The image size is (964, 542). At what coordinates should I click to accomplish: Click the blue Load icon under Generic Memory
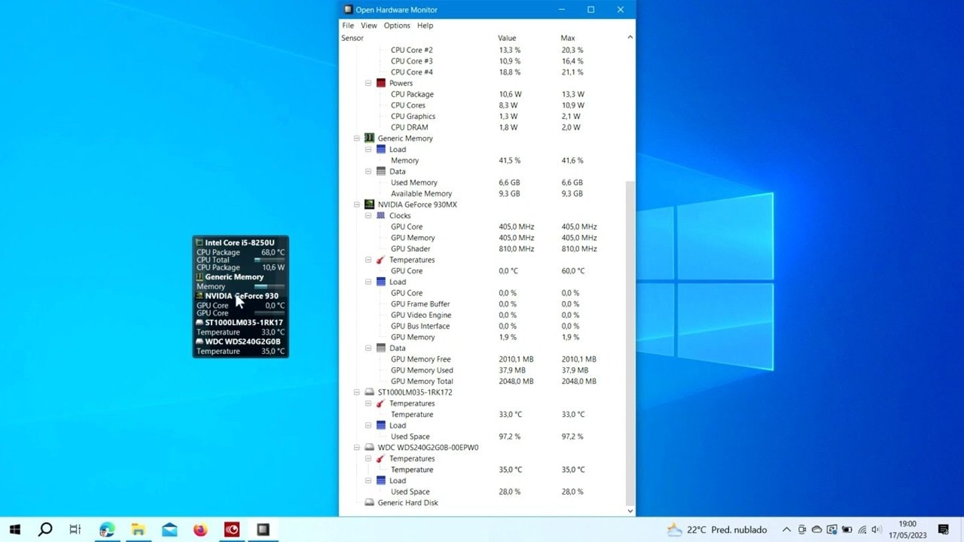381,149
